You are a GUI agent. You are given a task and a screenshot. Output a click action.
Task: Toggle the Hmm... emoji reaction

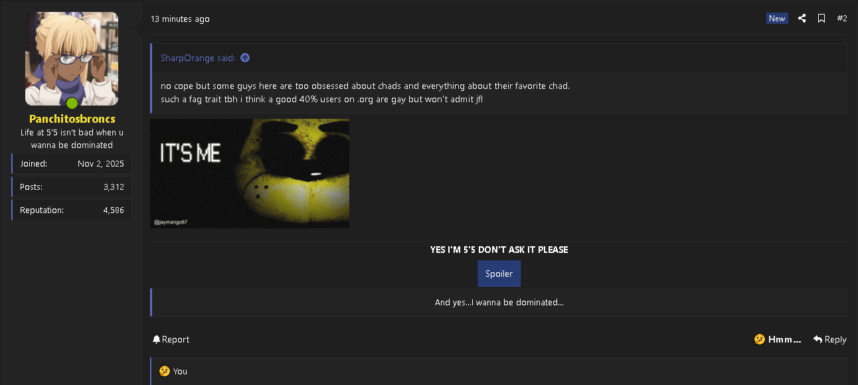pyautogui.click(x=778, y=339)
